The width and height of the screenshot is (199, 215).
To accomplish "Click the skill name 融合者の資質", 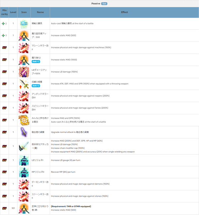I will tap(38, 132).
